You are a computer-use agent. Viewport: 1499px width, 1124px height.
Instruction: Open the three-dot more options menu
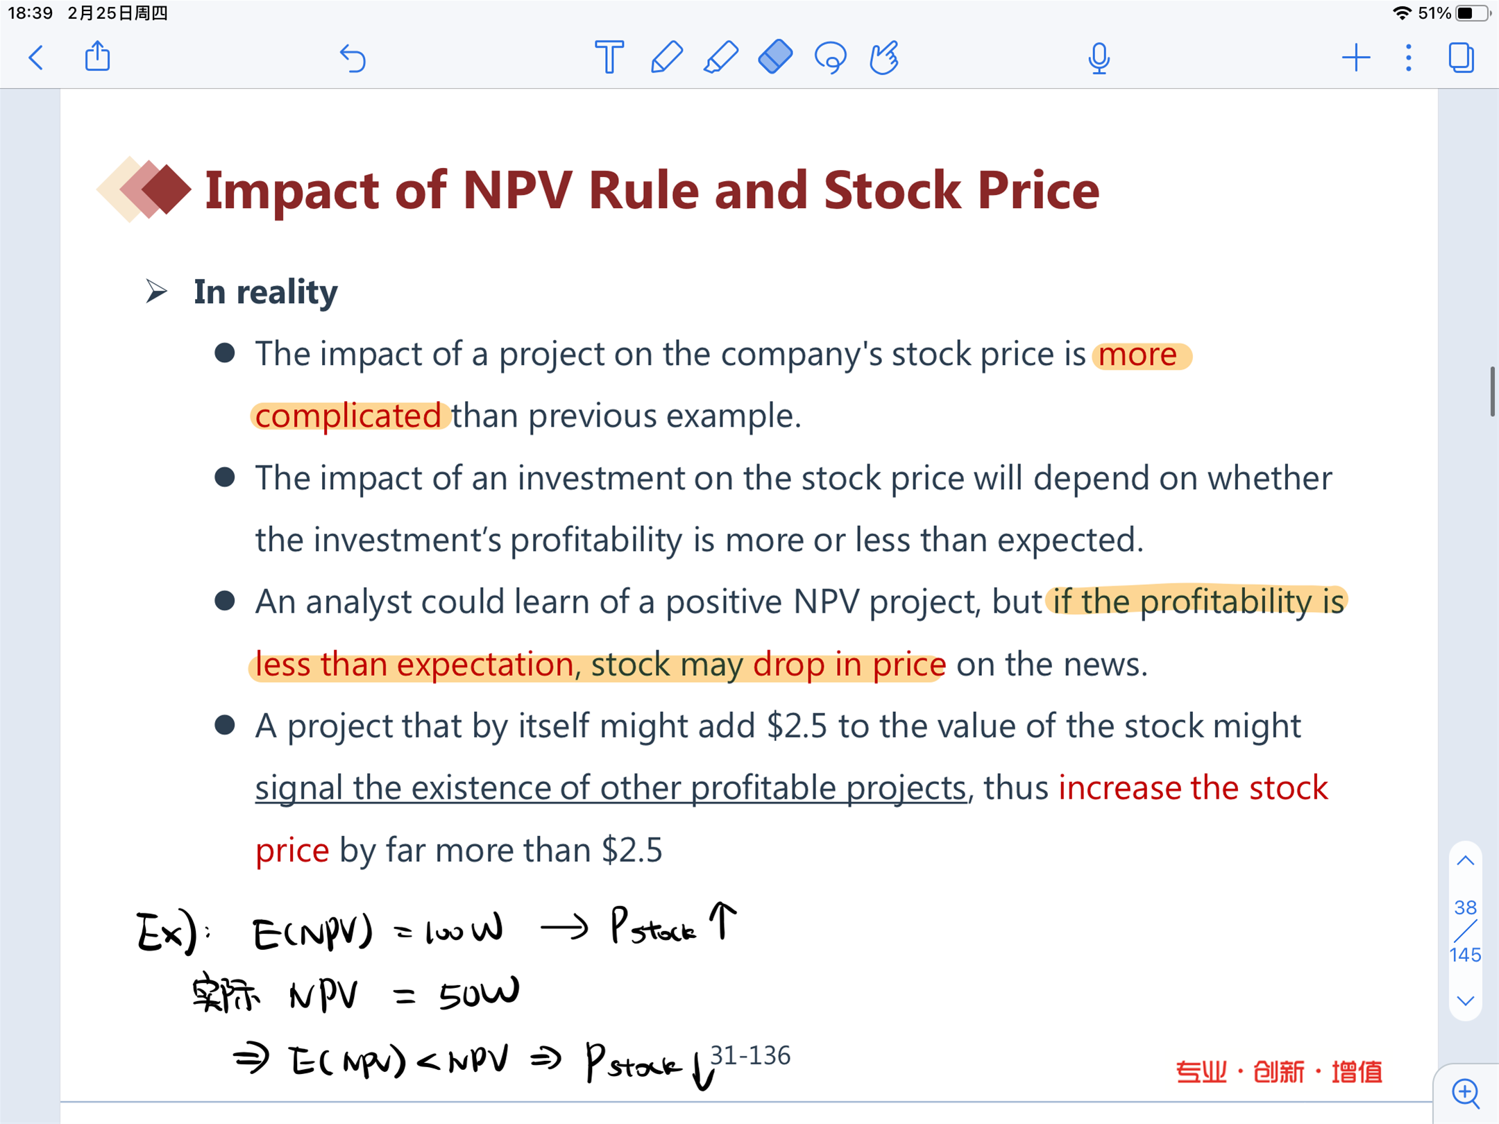pyautogui.click(x=1409, y=58)
